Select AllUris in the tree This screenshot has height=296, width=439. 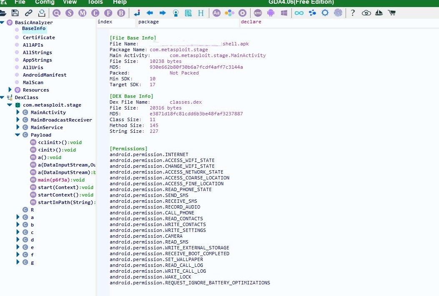pyautogui.click(x=33, y=67)
